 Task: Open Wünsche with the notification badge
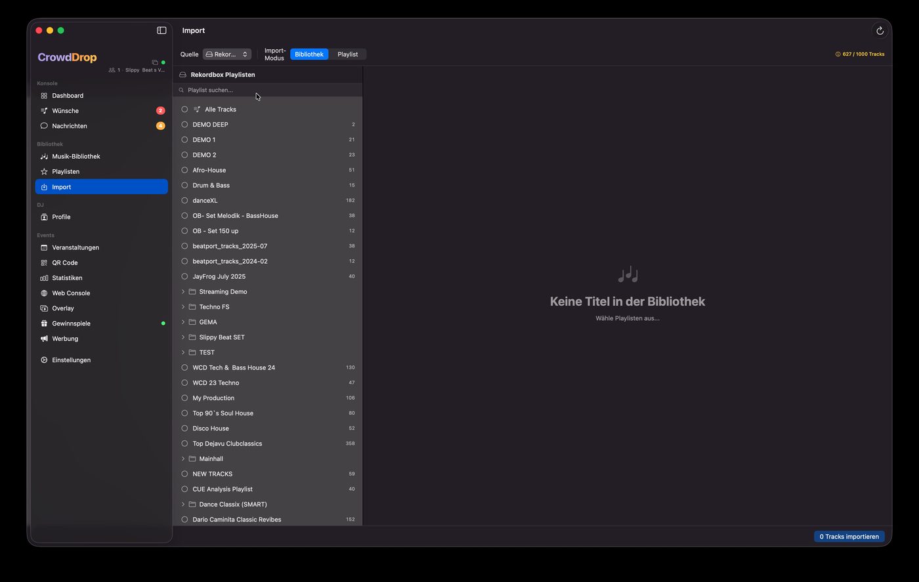click(x=64, y=110)
